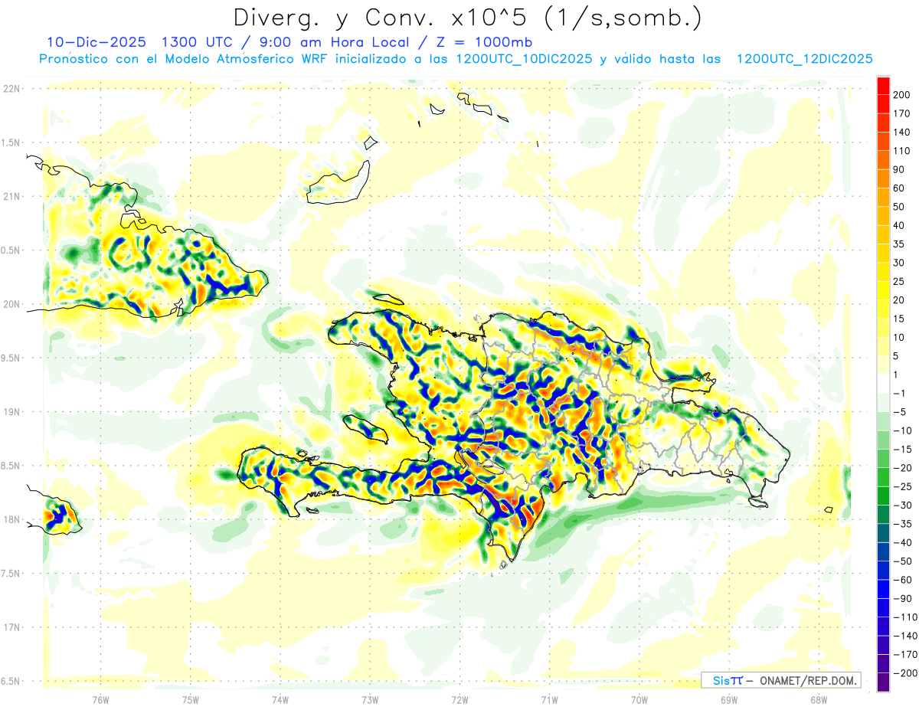This screenshot has height=710, width=919.
Task: Click the "8.5N" latitude label
Action: [x=11, y=466]
